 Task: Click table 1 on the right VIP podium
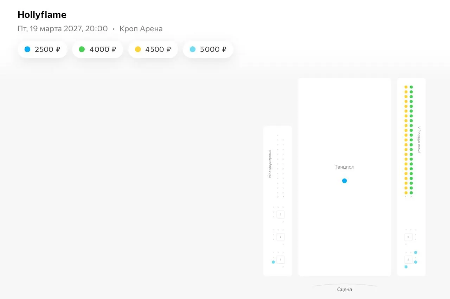coord(281,260)
